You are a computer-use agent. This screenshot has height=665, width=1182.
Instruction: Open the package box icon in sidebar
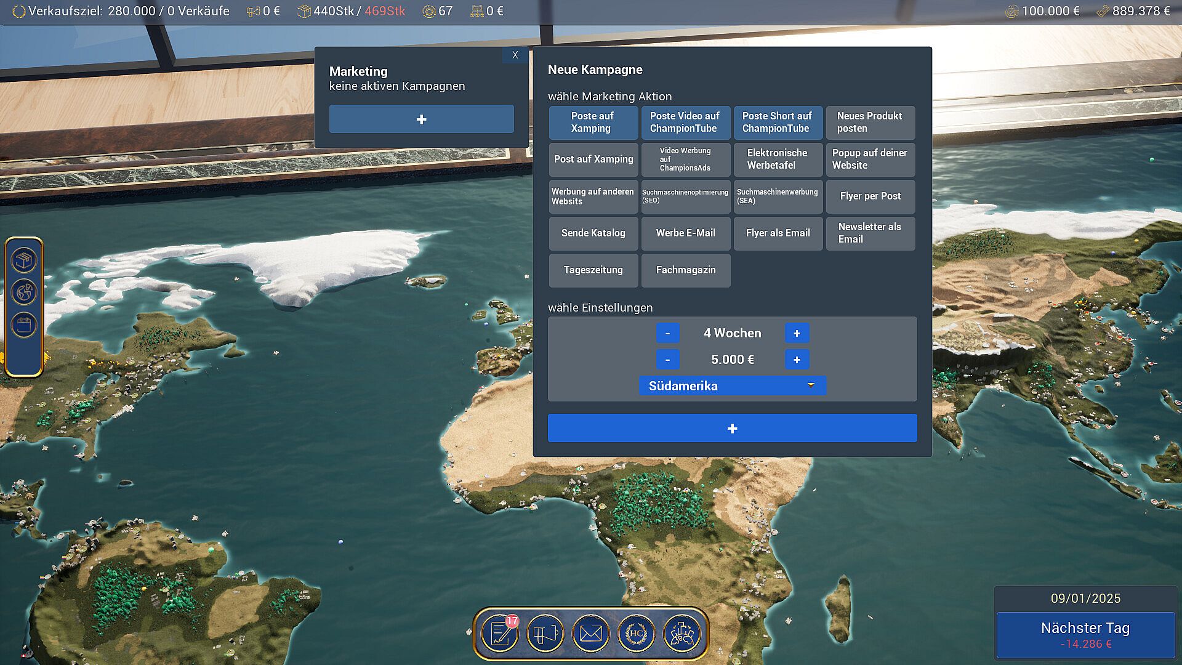pyautogui.click(x=24, y=260)
